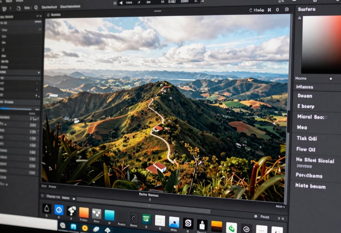Click the square icon at canvas header right
This screenshot has width=341, height=233.
(287, 9)
